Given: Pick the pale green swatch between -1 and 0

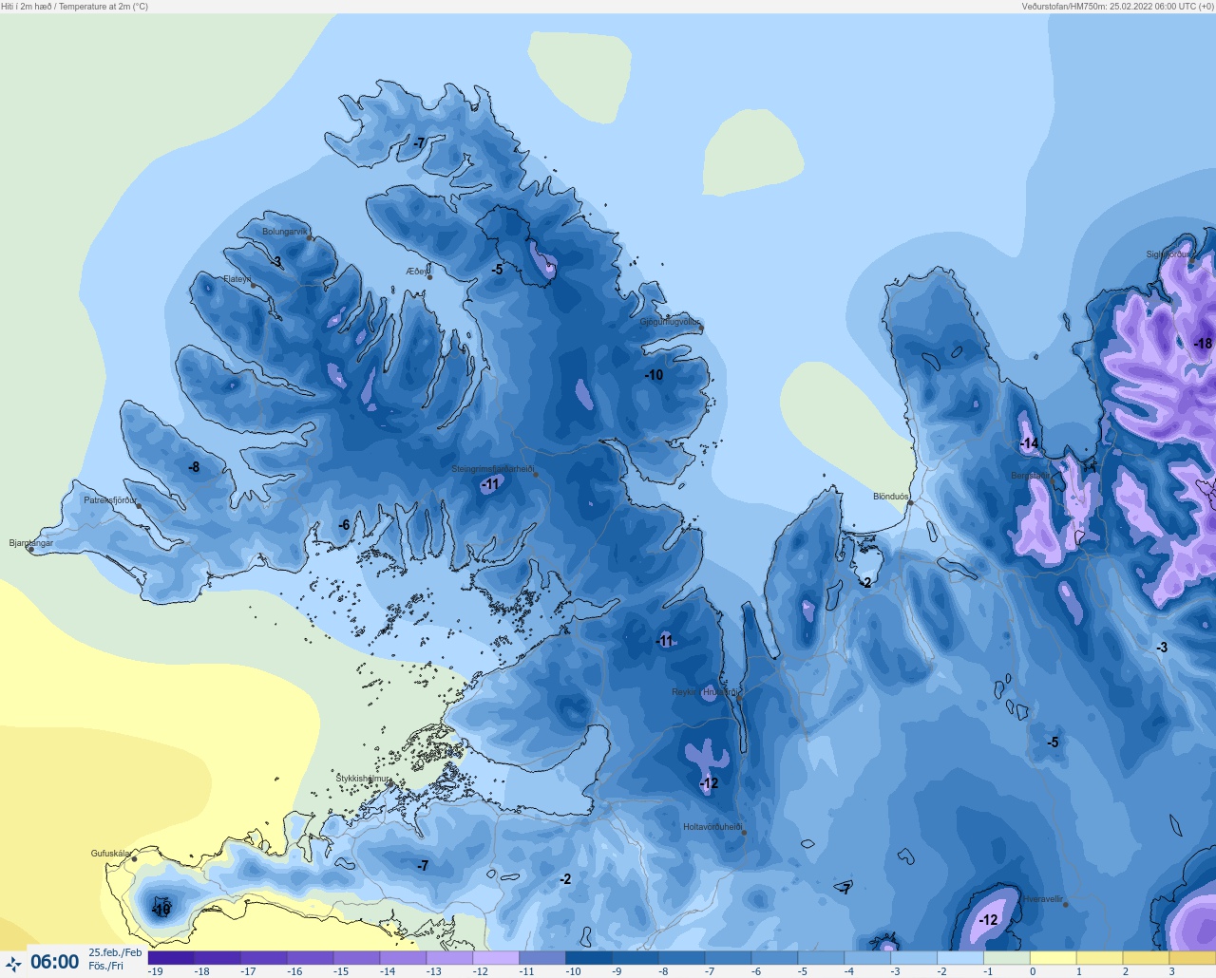Looking at the screenshot, I should (1007, 958).
